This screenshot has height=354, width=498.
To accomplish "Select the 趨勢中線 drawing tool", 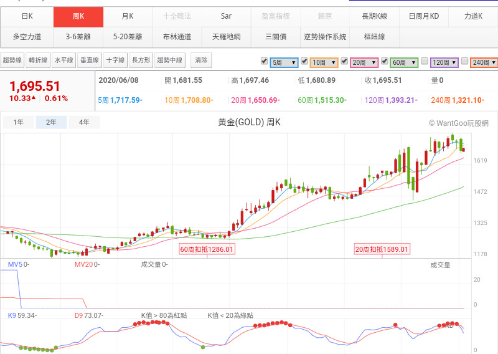I will 170,60.
